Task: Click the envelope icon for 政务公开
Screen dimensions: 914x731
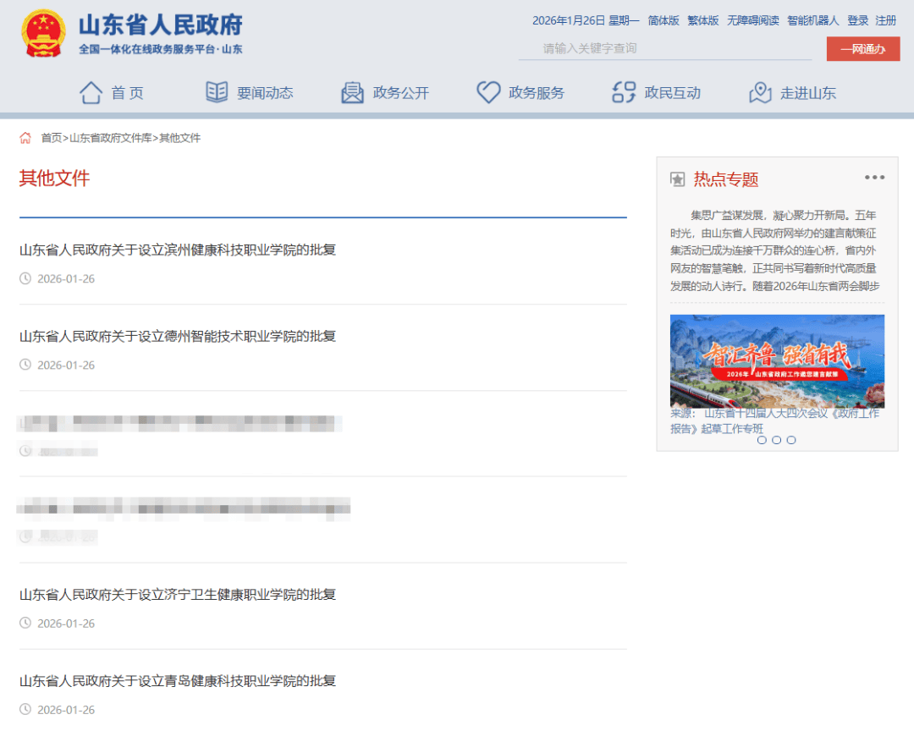Action: (352, 92)
